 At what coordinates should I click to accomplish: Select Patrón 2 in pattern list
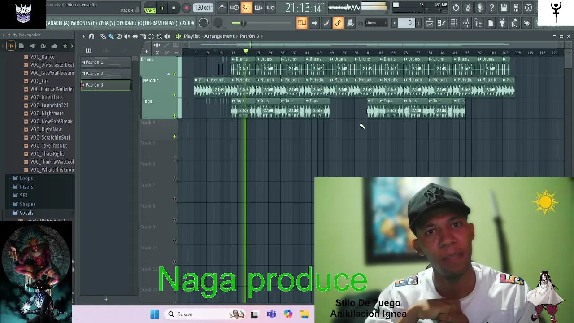pos(106,74)
